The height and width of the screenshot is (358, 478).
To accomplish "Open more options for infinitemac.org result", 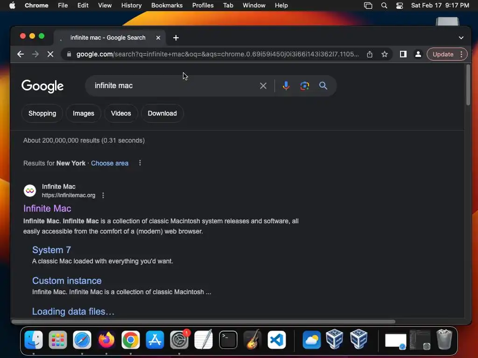I will coord(103,195).
